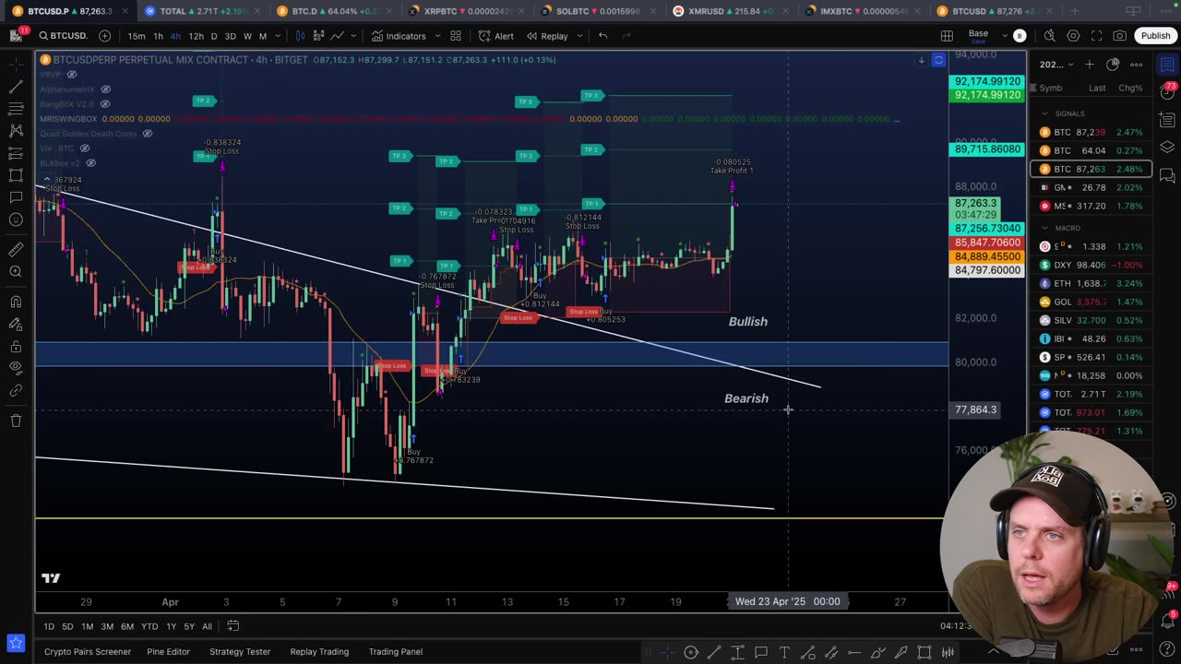Collapse the MACRO watchlist section
This screenshot has width=1181, height=664.
point(1044,228)
